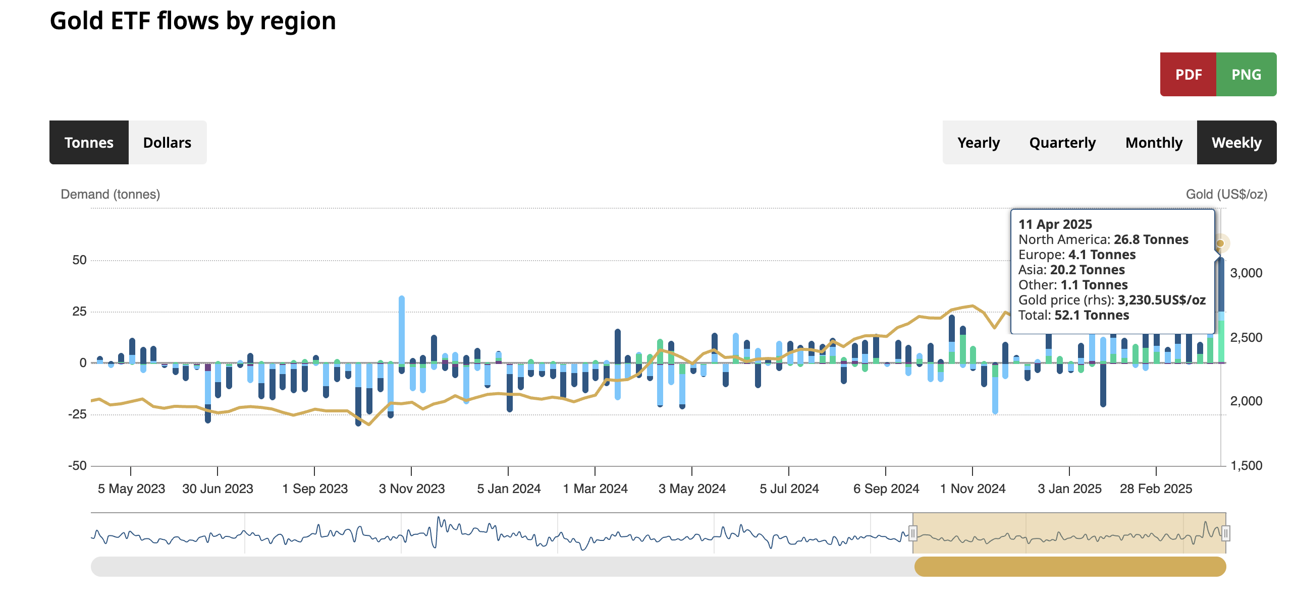Switch units to Dollars
Screen dimensions: 1295x610
pos(167,143)
